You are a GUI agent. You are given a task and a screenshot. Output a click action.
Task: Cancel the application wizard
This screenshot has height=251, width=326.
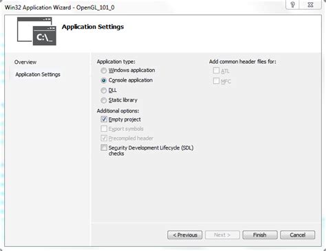tap(298, 235)
